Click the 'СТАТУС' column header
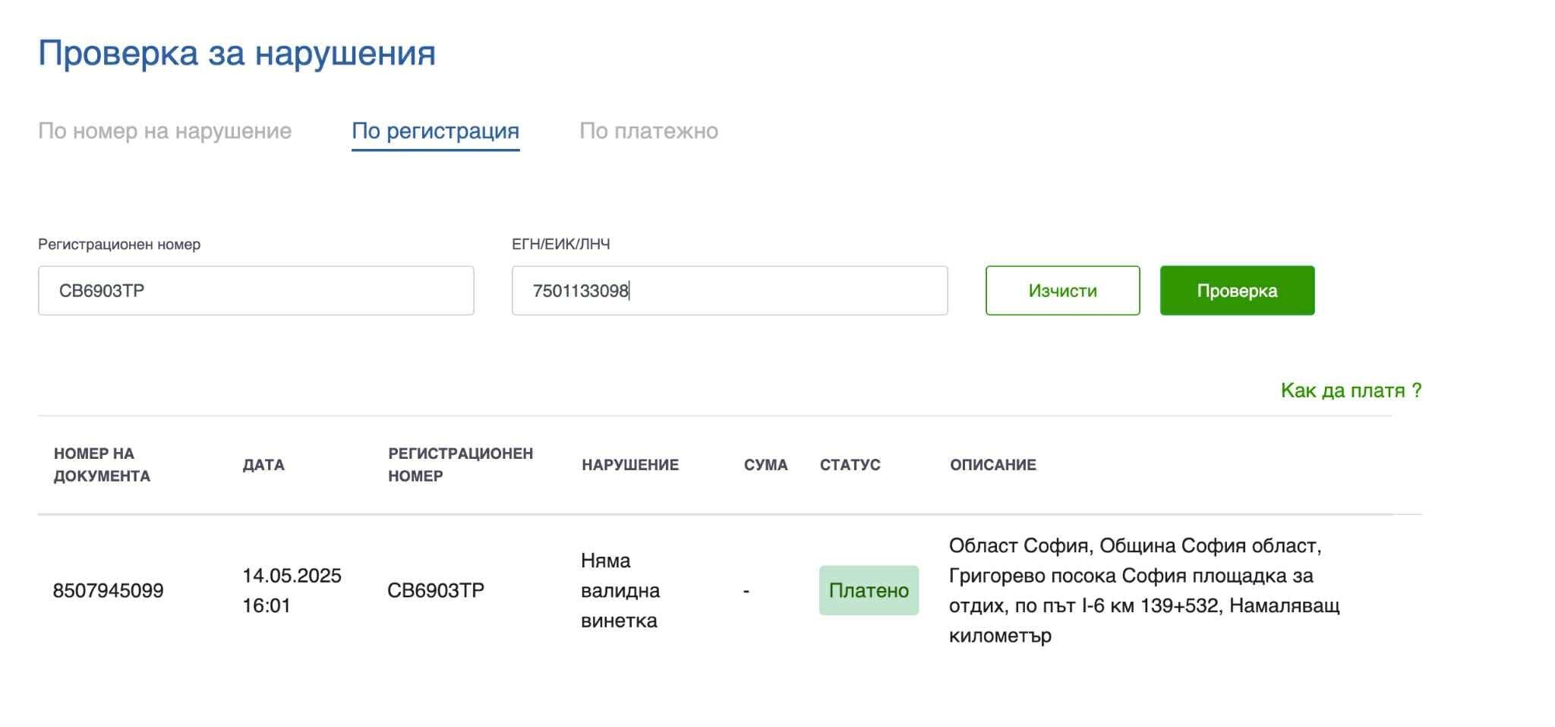1555x727 pixels. coord(850,465)
